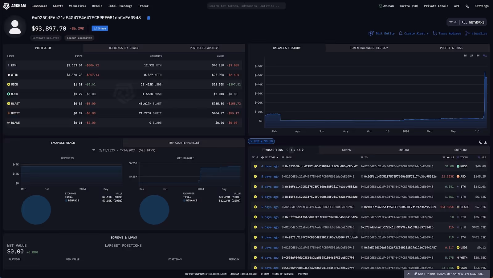Click the ETH asset icon in the portfolio

click(9, 65)
